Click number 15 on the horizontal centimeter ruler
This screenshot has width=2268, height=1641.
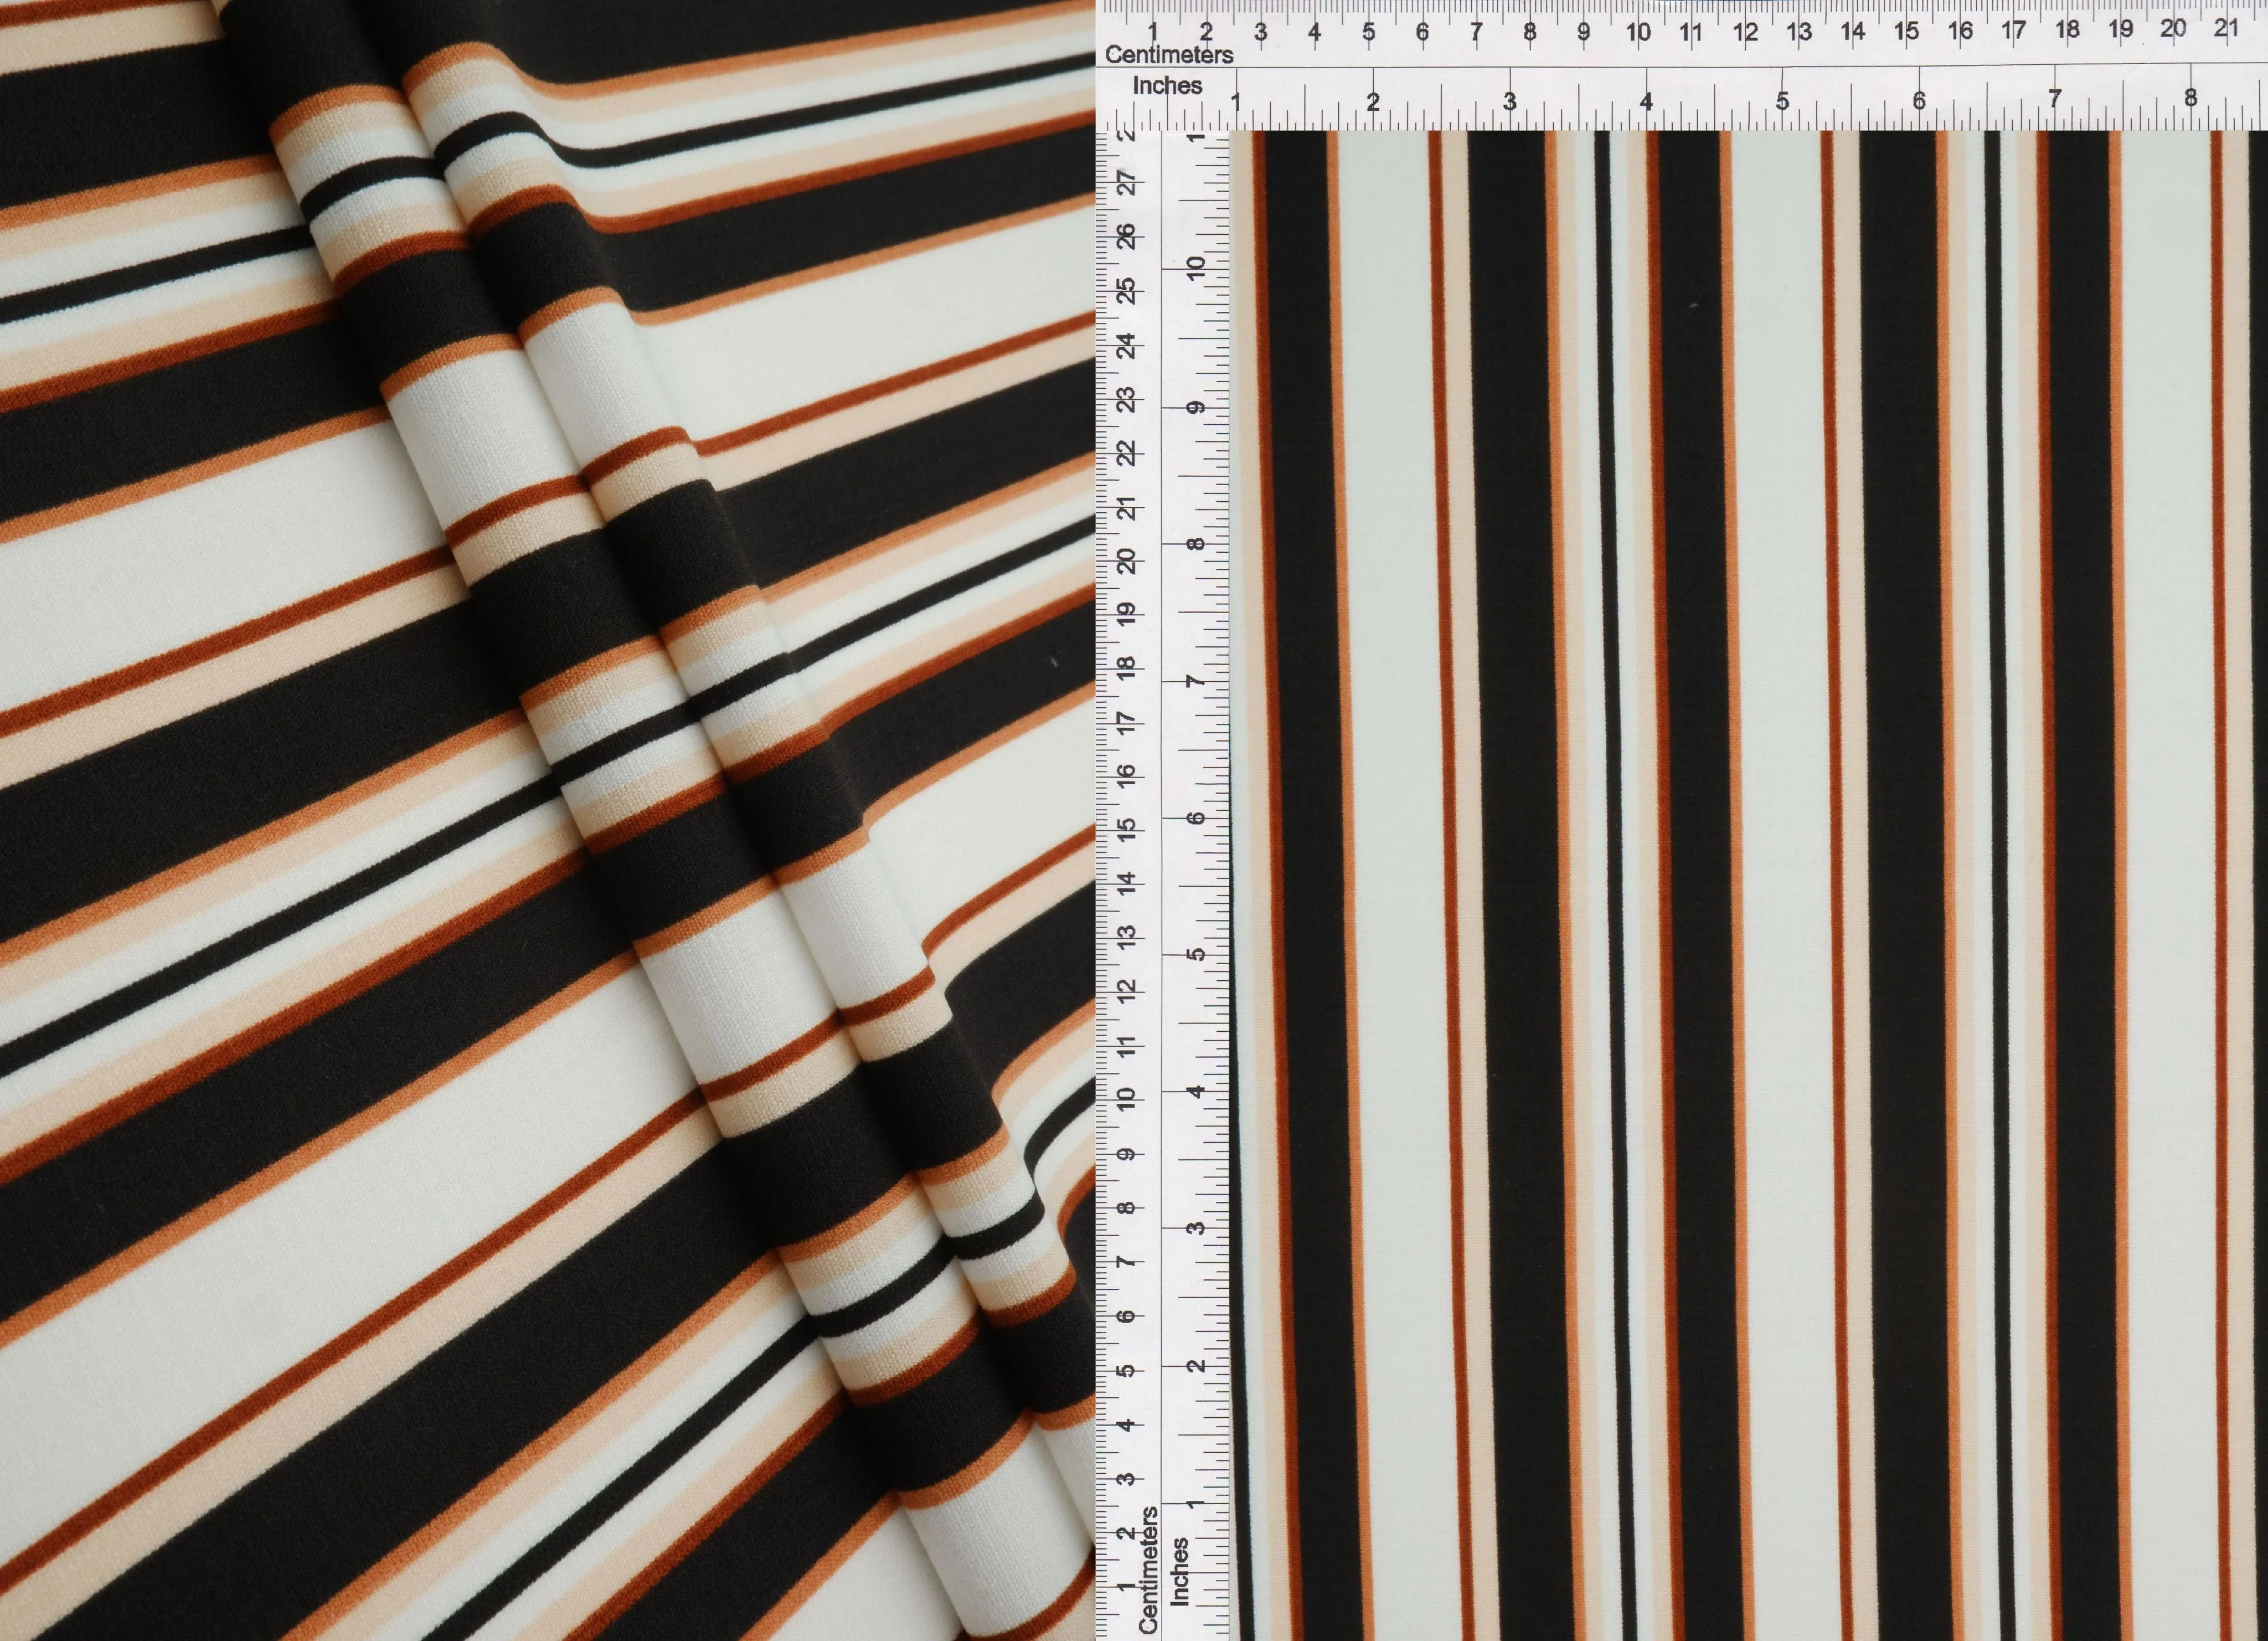pos(1907,31)
